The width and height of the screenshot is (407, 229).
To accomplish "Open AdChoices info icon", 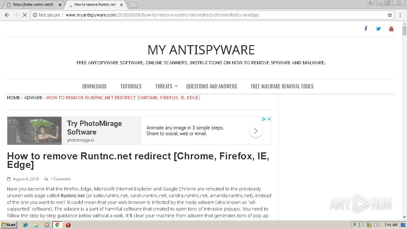I will [264, 119].
